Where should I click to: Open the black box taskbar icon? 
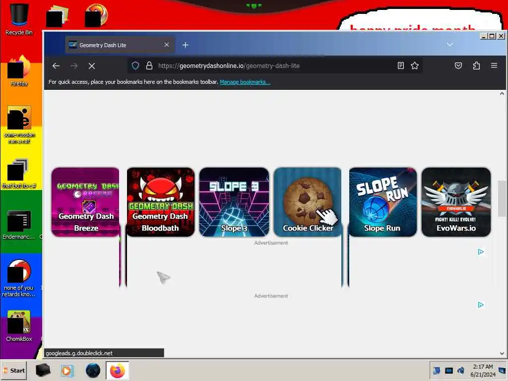pyautogui.click(x=43, y=370)
